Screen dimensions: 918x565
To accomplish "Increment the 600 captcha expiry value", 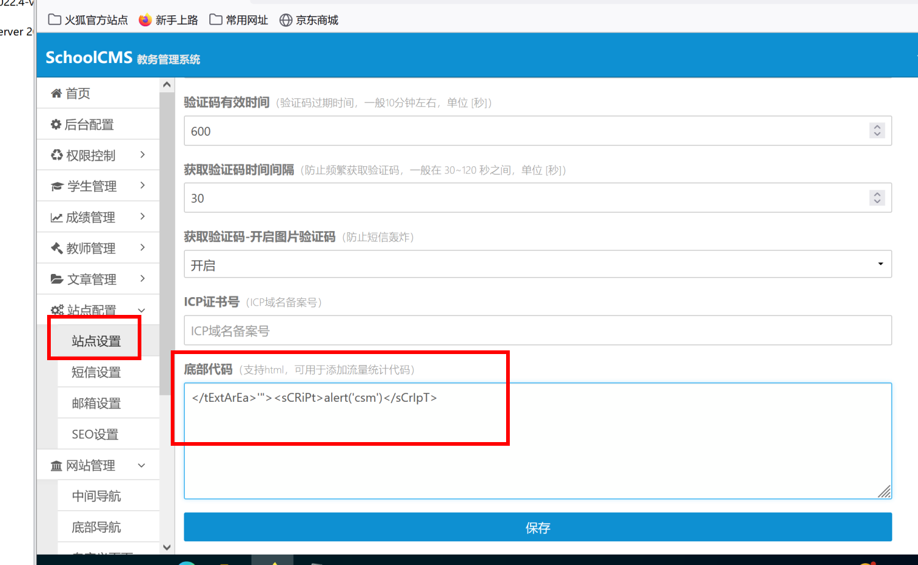I will click(877, 127).
